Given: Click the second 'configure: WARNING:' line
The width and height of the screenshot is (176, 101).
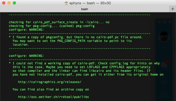Looking at the screenshot, I should pos(26,56).
